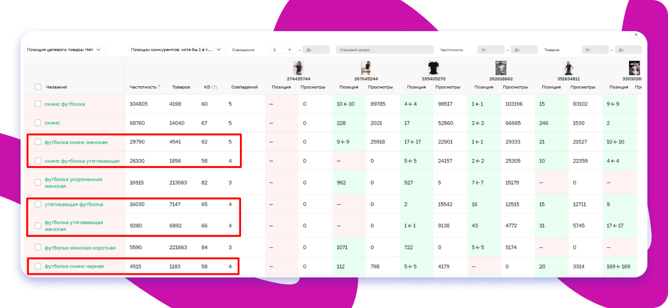668x308 pixels.
Task: Tick the checkbox for футболка скимс черная
Action: [x=38, y=266]
